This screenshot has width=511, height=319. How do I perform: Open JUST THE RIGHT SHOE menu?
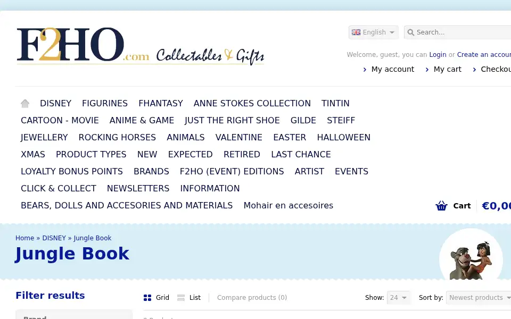click(232, 120)
